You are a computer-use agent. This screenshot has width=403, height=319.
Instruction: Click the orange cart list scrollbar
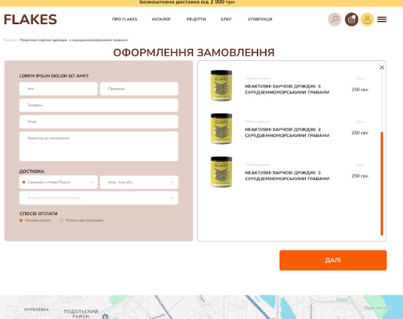pyautogui.click(x=381, y=184)
